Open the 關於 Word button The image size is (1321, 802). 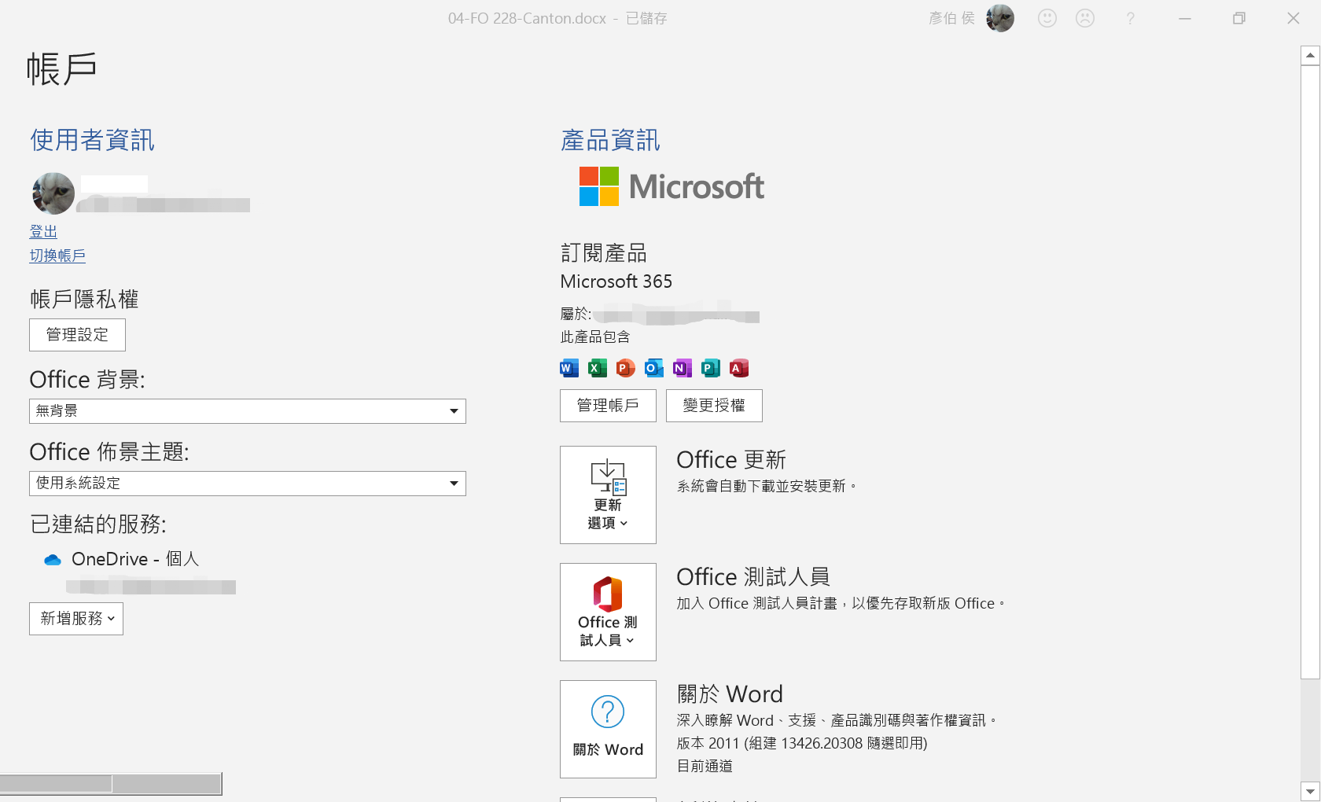click(x=608, y=729)
